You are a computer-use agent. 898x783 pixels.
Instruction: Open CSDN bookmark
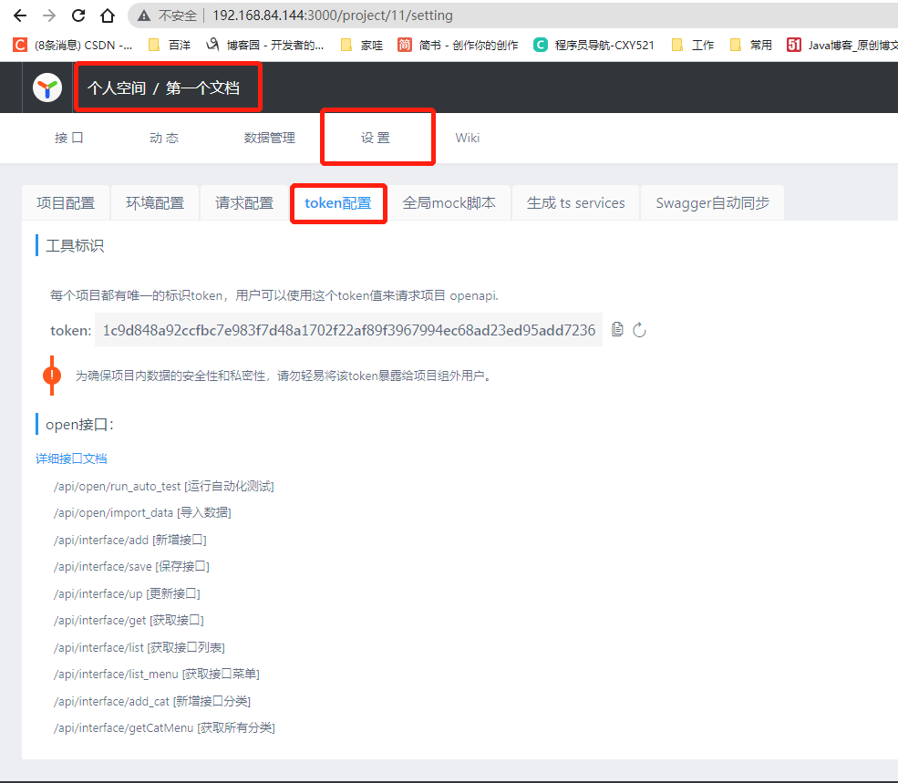(x=73, y=45)
